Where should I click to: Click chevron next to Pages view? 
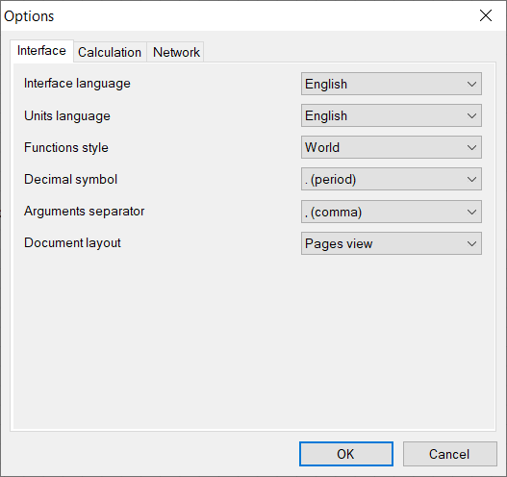coord(471,243)
